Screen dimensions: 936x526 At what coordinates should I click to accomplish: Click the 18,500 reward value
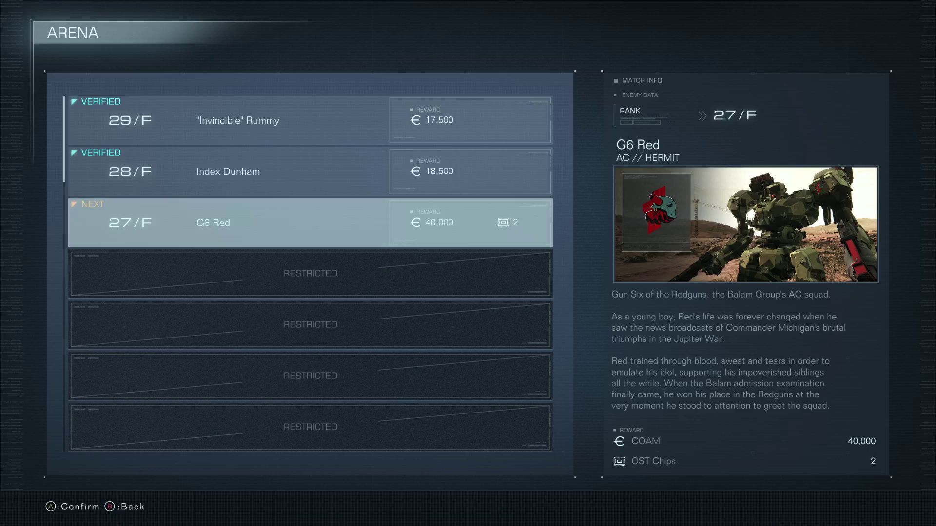pos(439,171)
